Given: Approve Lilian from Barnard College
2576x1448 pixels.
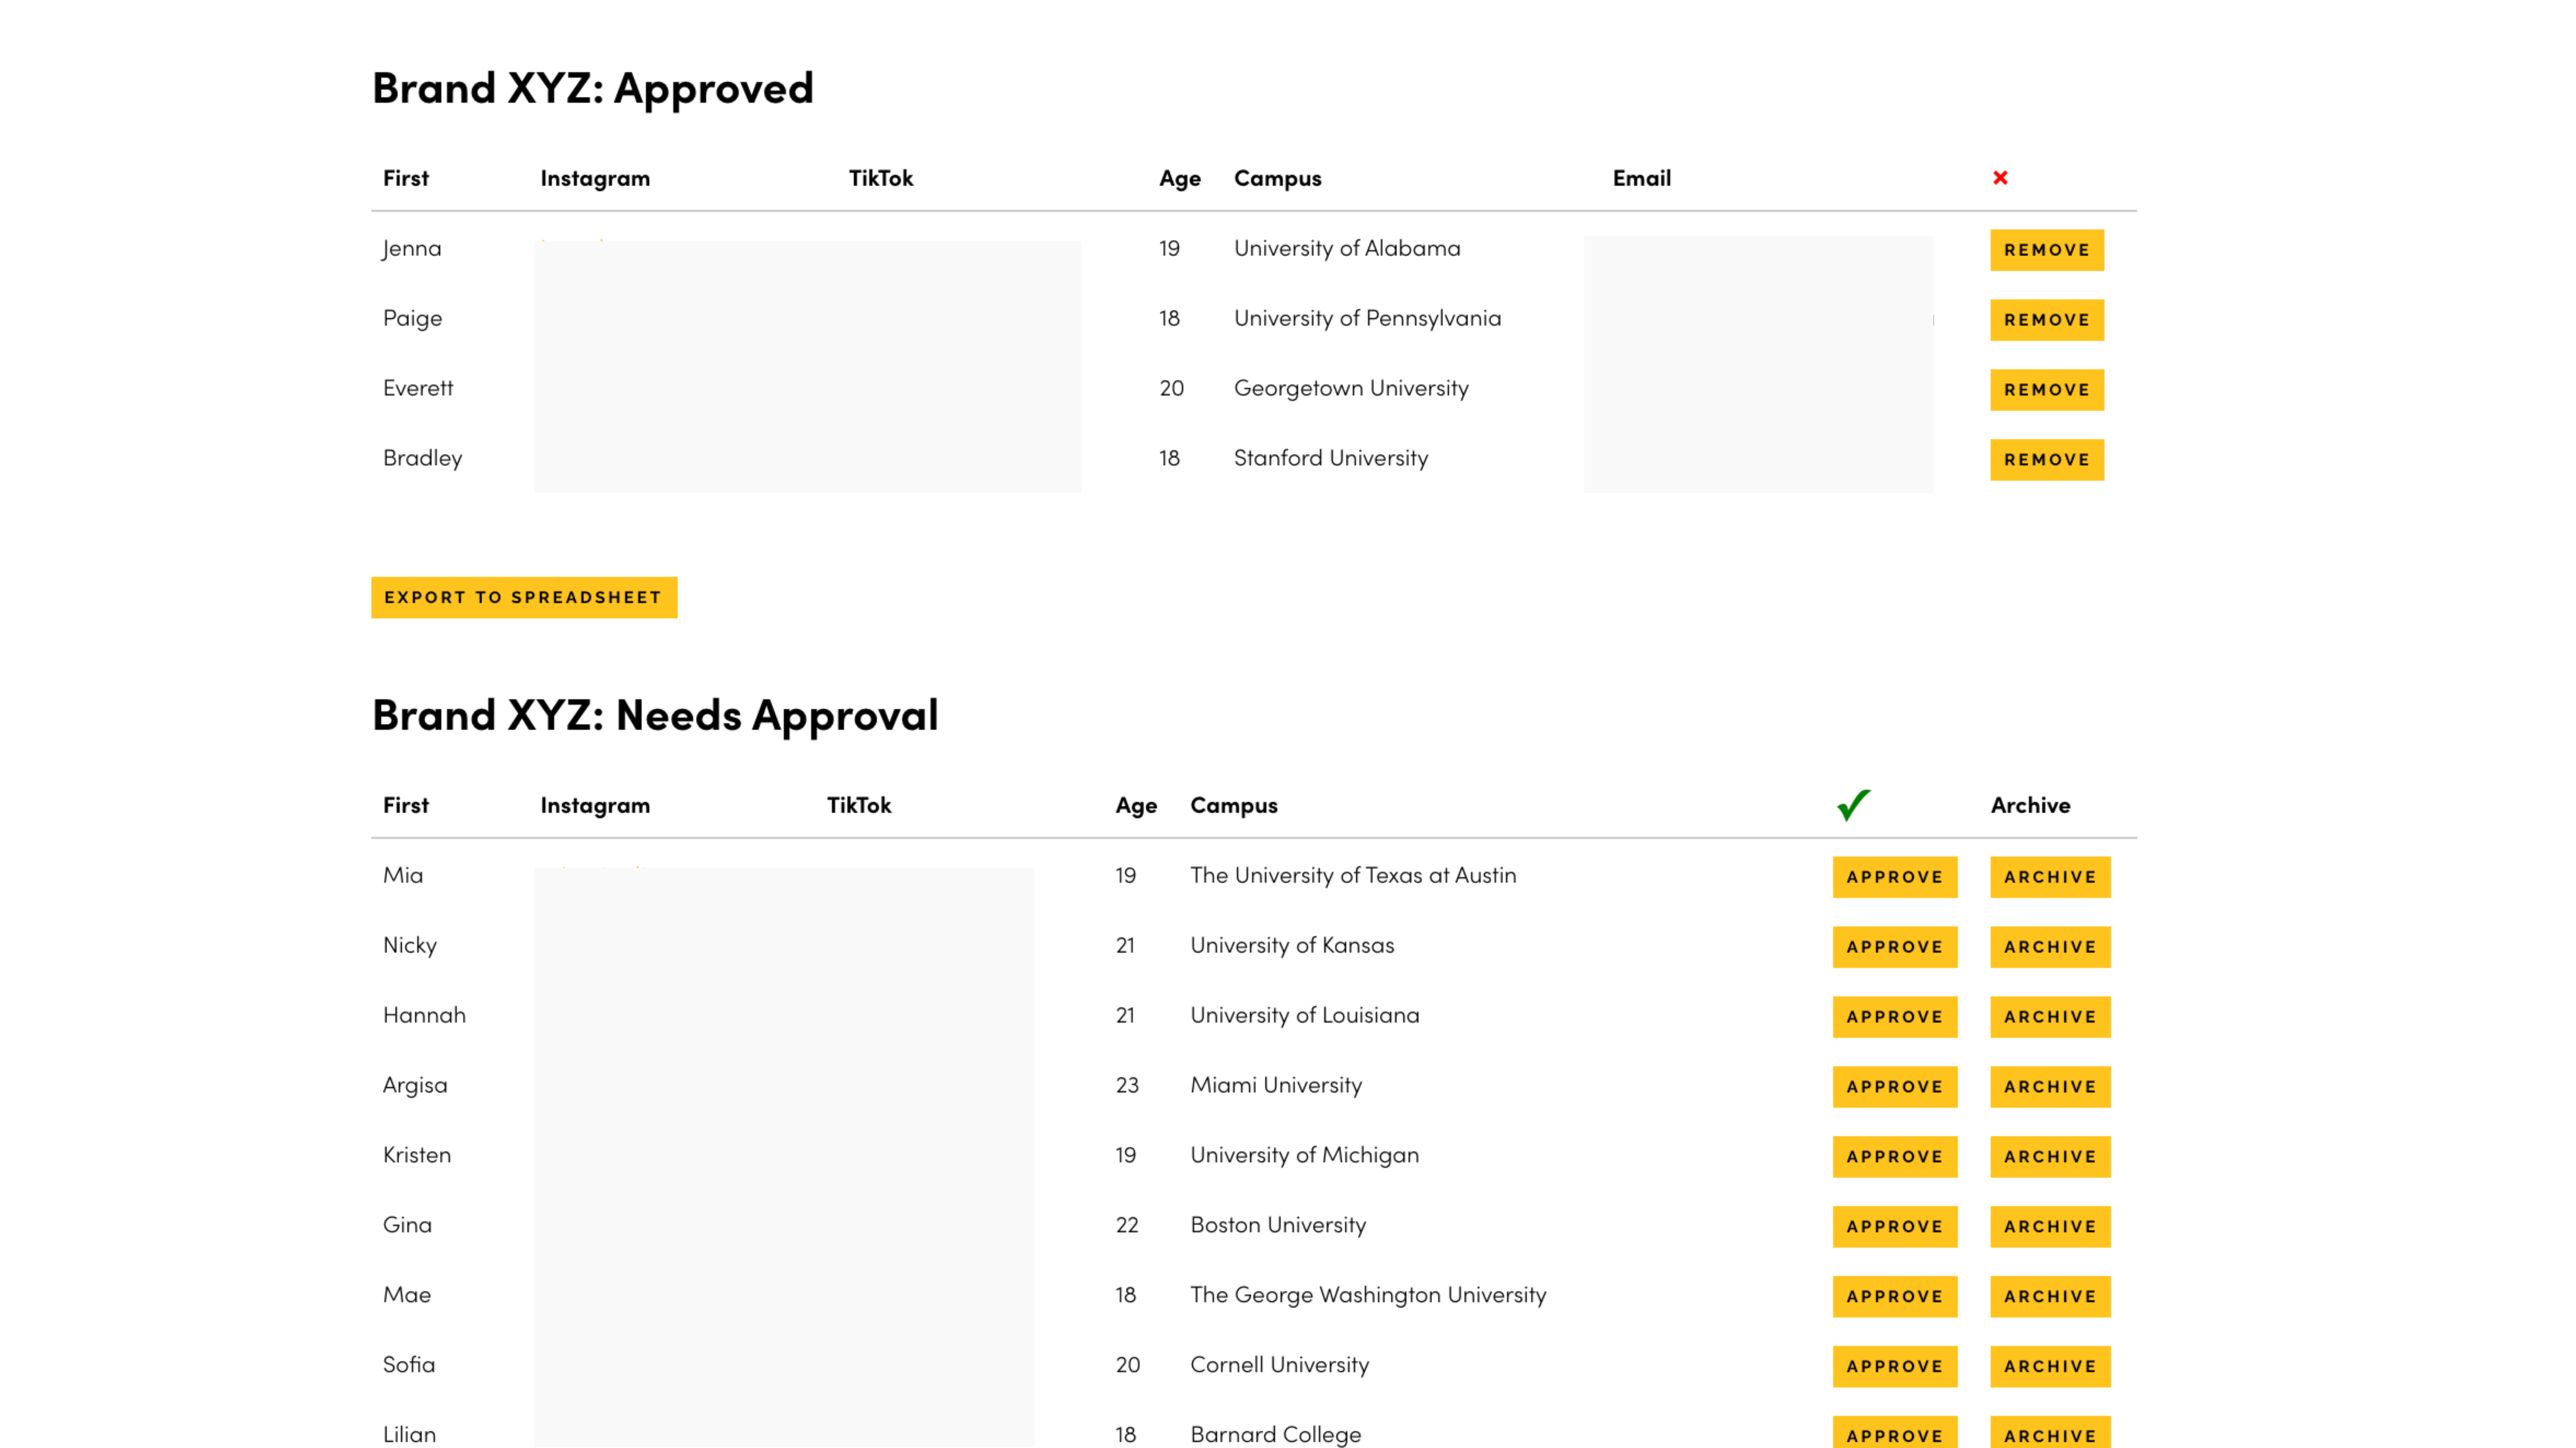Looking at the screenshot, I should click(1895, 1433).
